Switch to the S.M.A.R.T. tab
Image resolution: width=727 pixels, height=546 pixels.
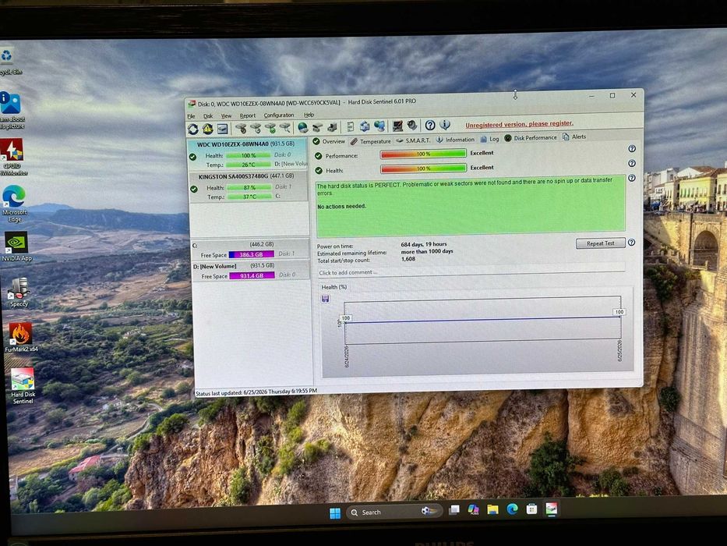pos(413,140)
